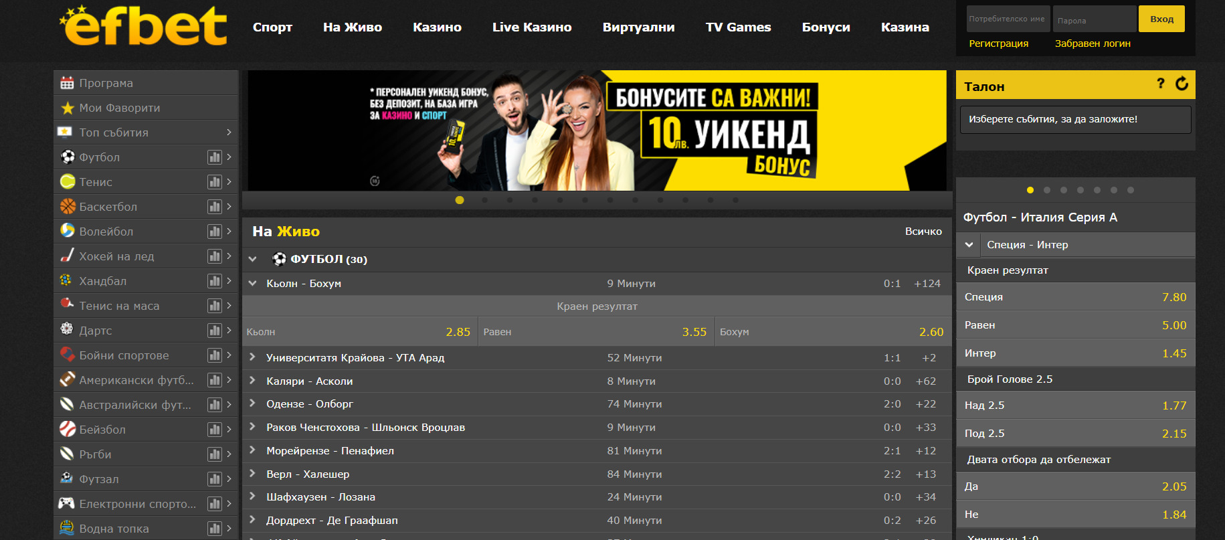1225x540 pixels.
Task: Click the Мои Фаворити star icon
Action: 67,108
